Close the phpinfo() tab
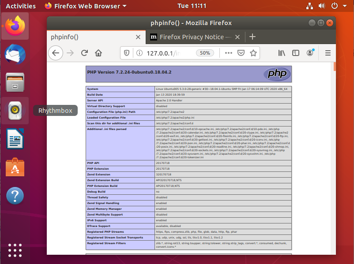354x264 pixels. pyautogui.click(x=138, y=37)
